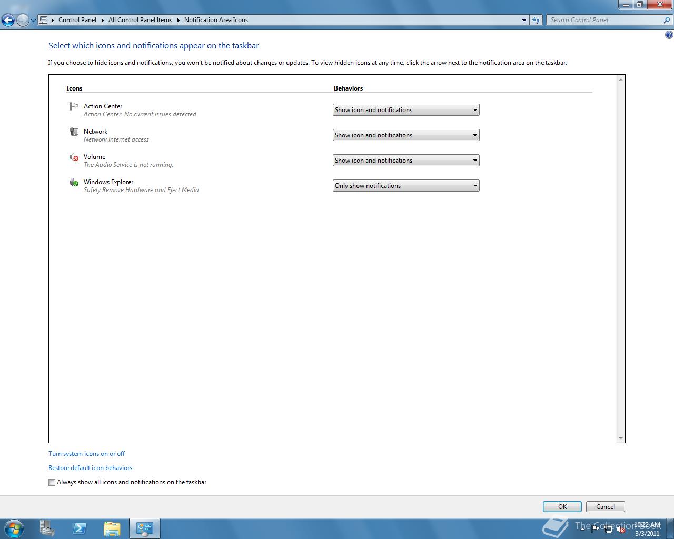Click the Behaviors column header
The width and height of the screenshot is (674, 539).
[348, 88]
